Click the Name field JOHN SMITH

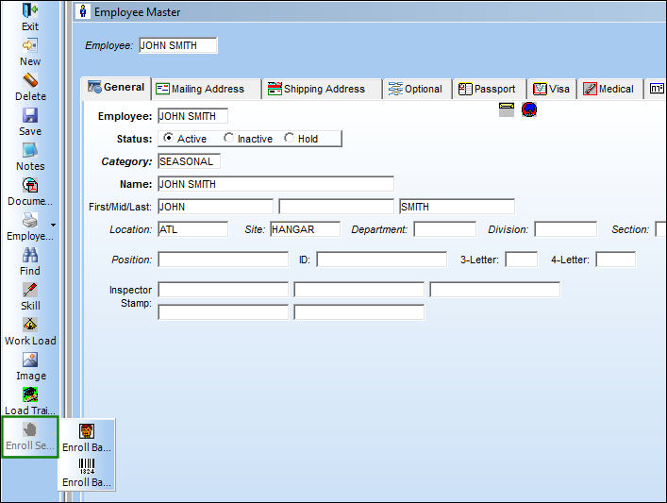275,184
